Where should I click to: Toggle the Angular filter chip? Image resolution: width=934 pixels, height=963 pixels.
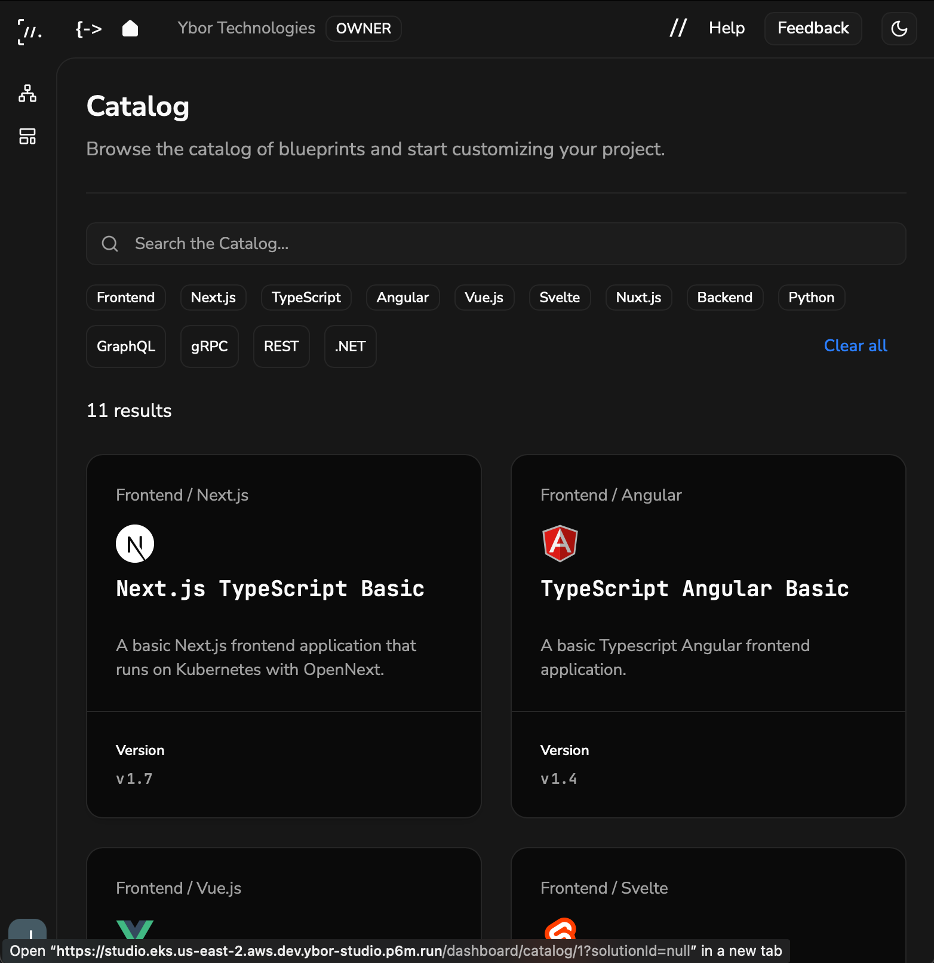click(403, 298)
